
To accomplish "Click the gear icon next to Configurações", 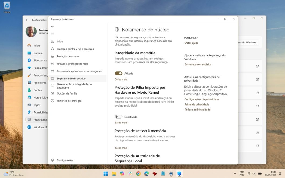I will click(x=52, y=160).
